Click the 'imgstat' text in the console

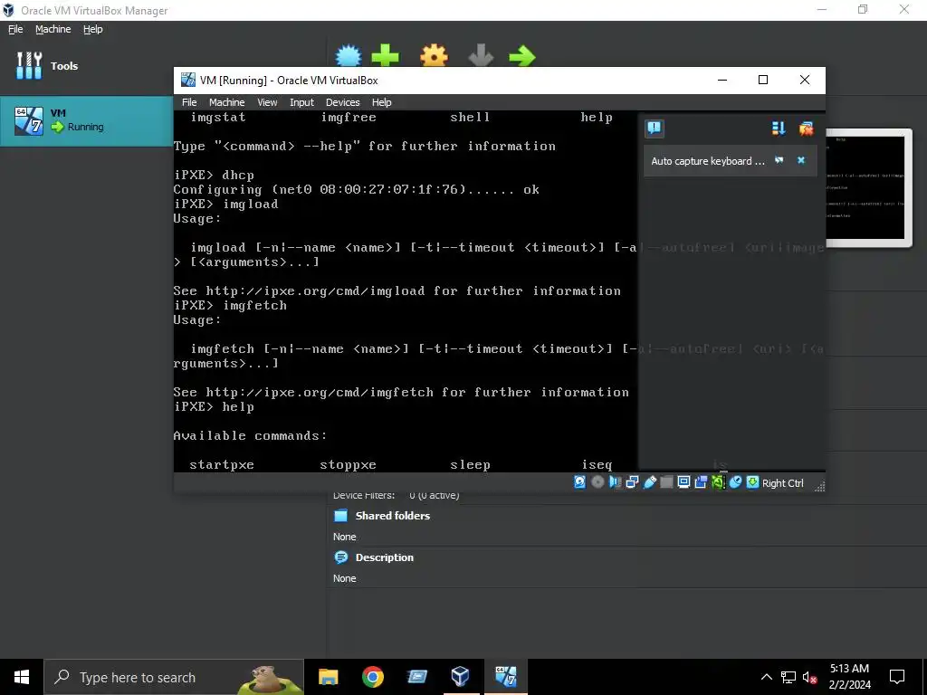click(x=217, y=117)
